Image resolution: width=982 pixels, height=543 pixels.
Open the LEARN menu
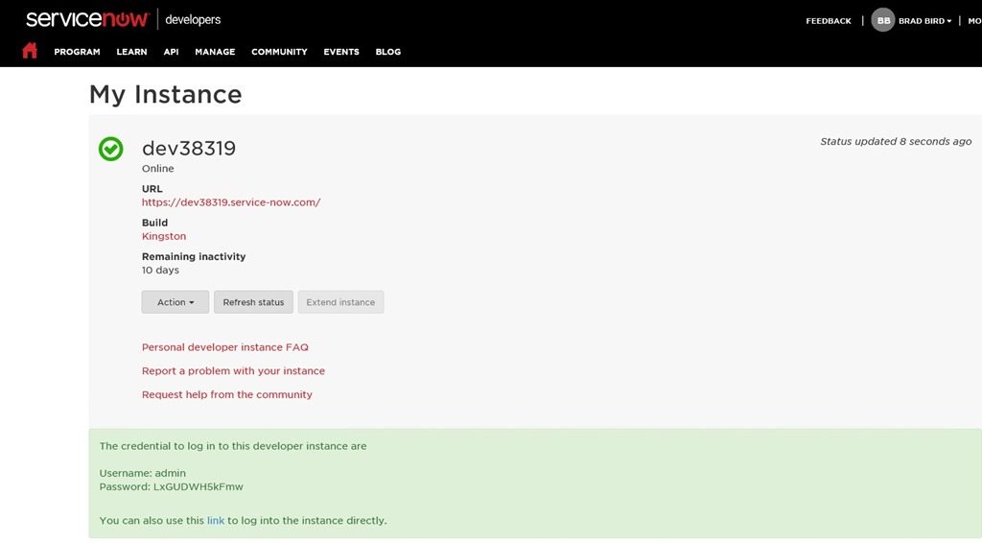[x=131, y=52]
